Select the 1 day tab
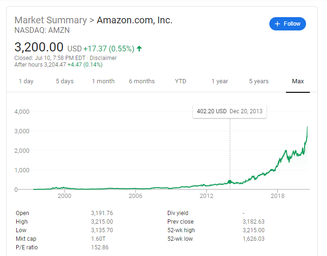Screen dimensions: 327x256 26,81
